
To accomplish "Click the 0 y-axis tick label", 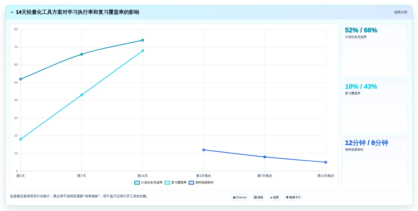I will tap(17, 171).
